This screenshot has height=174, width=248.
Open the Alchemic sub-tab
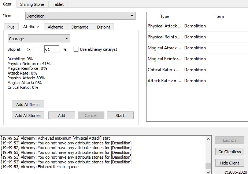click(x=55, y=27)
